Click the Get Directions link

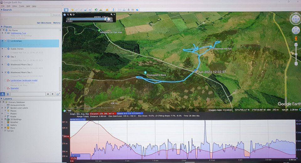[x=44, y=23]
